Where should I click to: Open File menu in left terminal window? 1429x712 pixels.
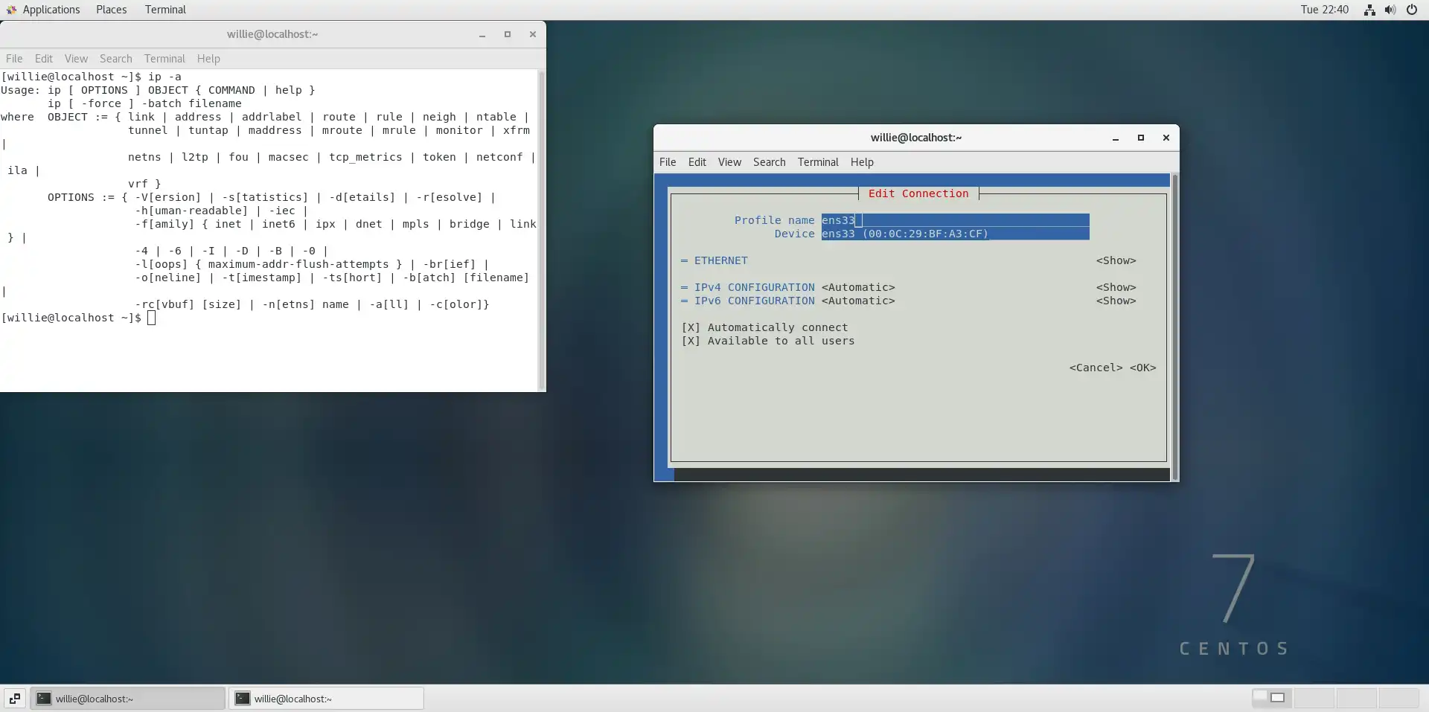(14, 59)
